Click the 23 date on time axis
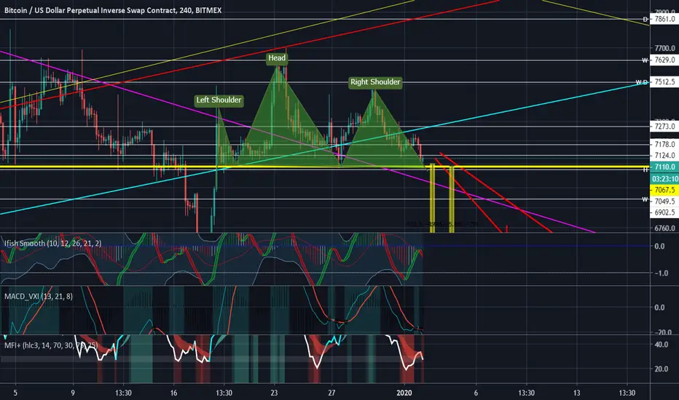The image size is (679, 400). [274, 393]
